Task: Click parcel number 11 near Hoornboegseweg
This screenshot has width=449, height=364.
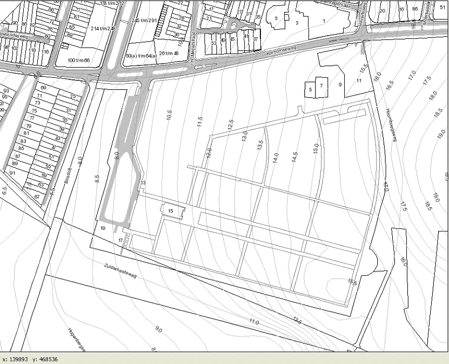Action: pos(359,81)
